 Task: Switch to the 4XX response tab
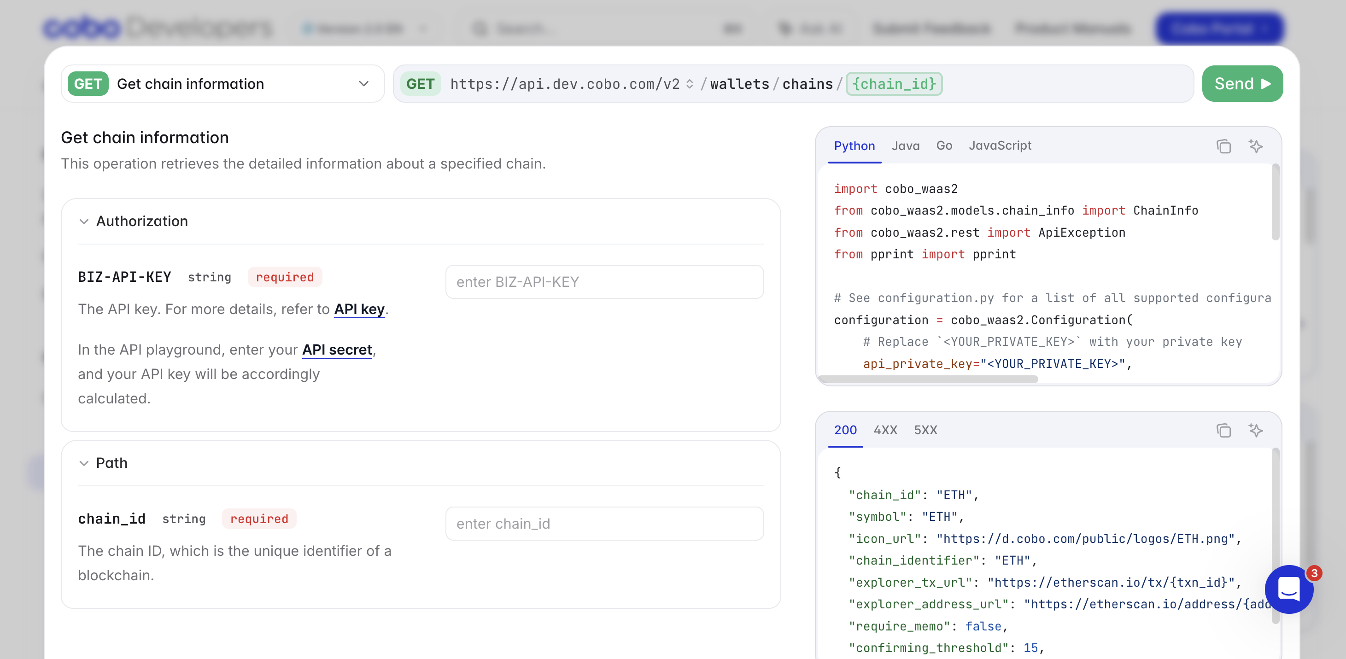885,430
